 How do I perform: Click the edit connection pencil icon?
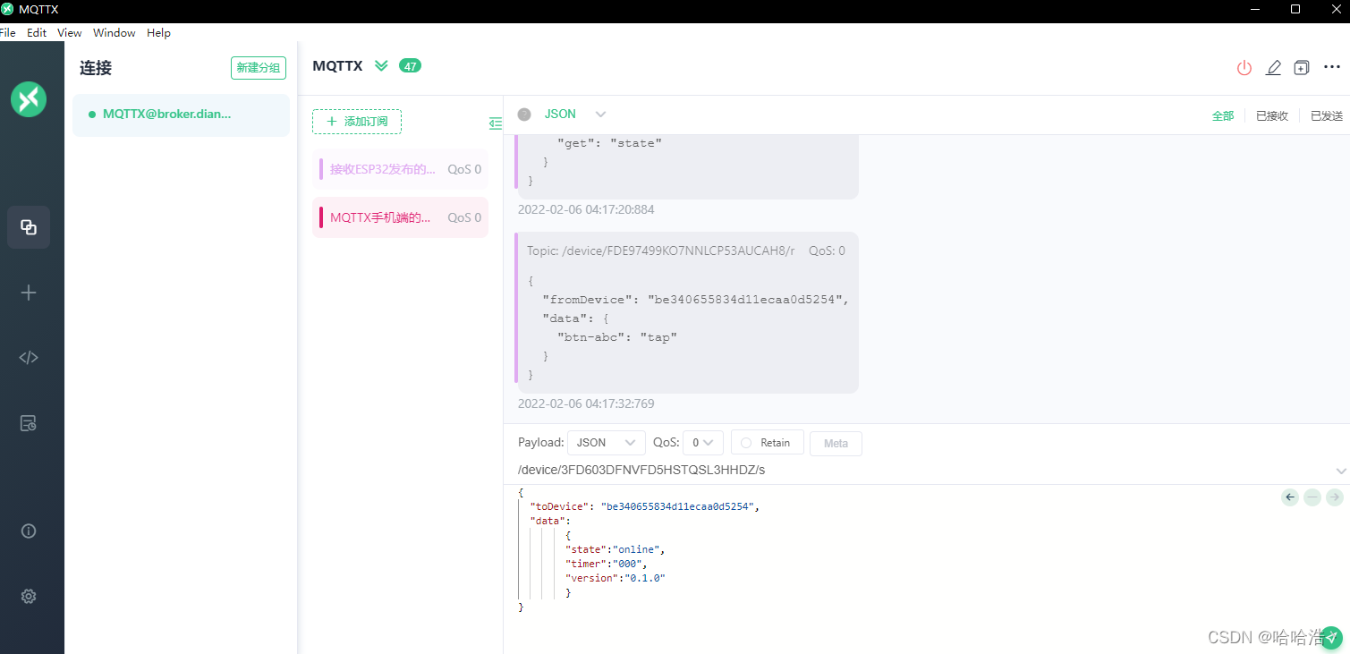(1274, 67)
